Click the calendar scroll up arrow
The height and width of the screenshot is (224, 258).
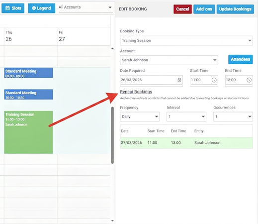click(112, 48)
